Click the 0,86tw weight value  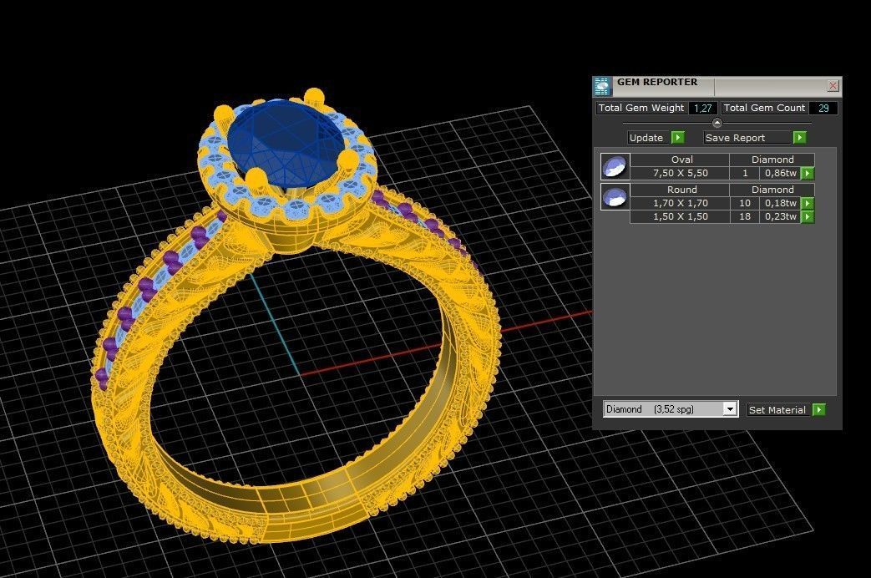[781, 173]
